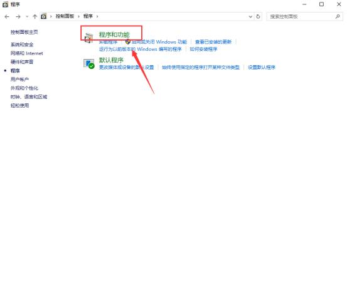
Task: Refresh the Control Panel page
Action: click(258, 16)
